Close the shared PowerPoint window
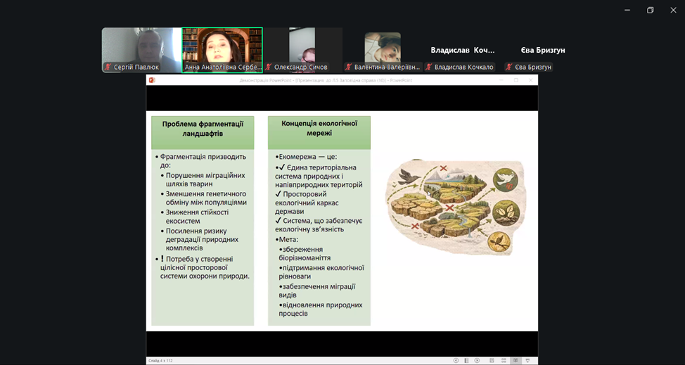685x365 pixels. click(x=530, y=80)
